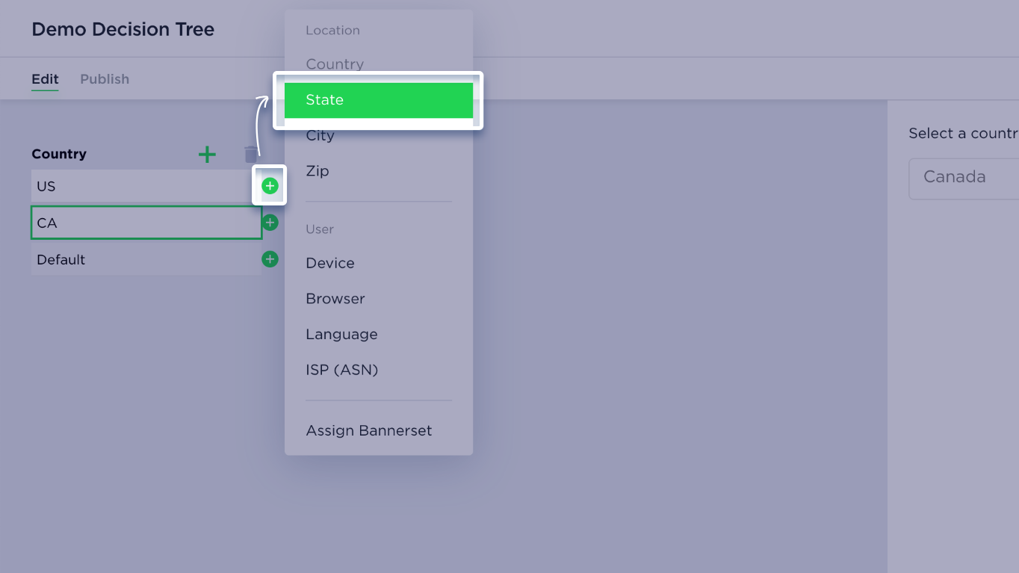Add a new Country value with the large plus

click(207, 155)
